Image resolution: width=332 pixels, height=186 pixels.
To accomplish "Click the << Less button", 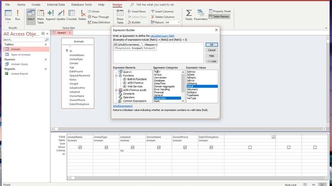I will pyautogui.click(x=212, y=61).
